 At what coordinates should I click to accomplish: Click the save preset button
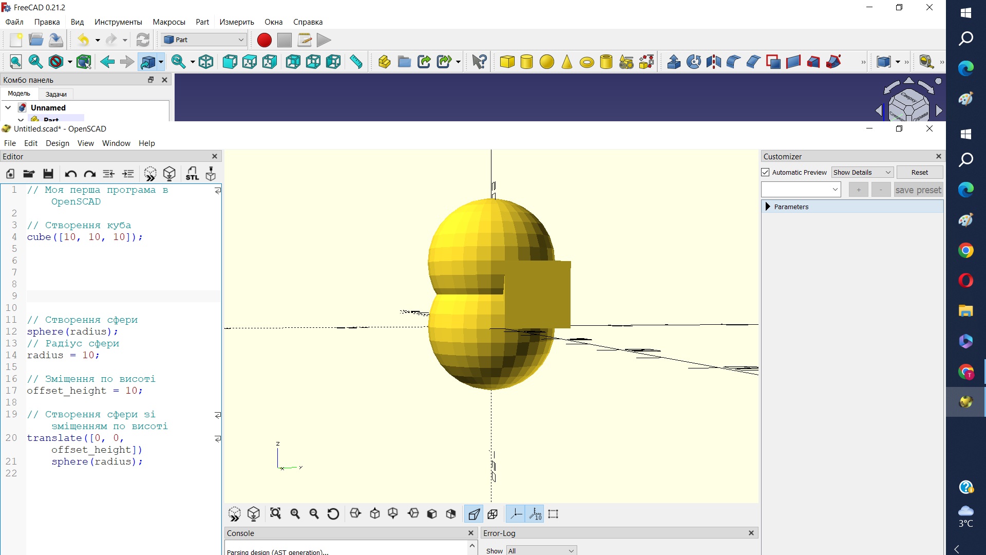click(918, 190)
